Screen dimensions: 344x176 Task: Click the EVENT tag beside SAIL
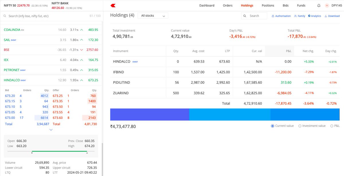pyautogui.click(x=13, y=40)
